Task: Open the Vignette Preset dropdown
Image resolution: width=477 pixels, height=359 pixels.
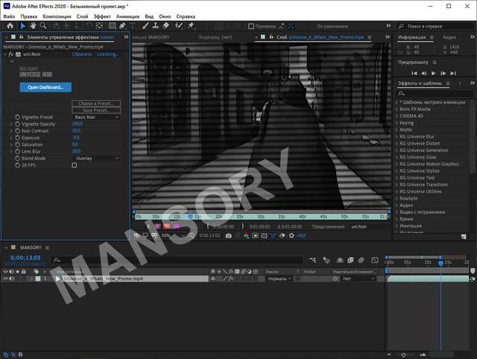Action: [x=96, y=117]
